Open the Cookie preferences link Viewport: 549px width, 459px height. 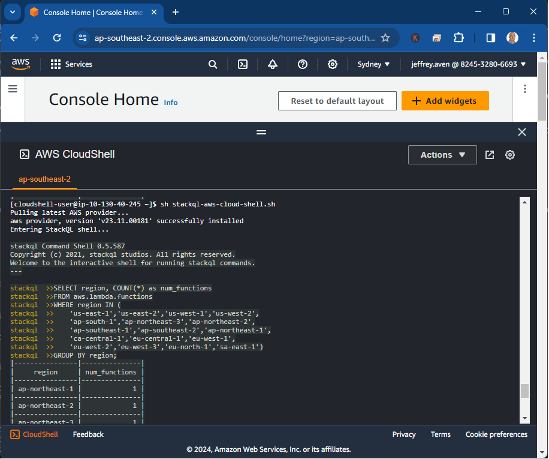[496, 434]
